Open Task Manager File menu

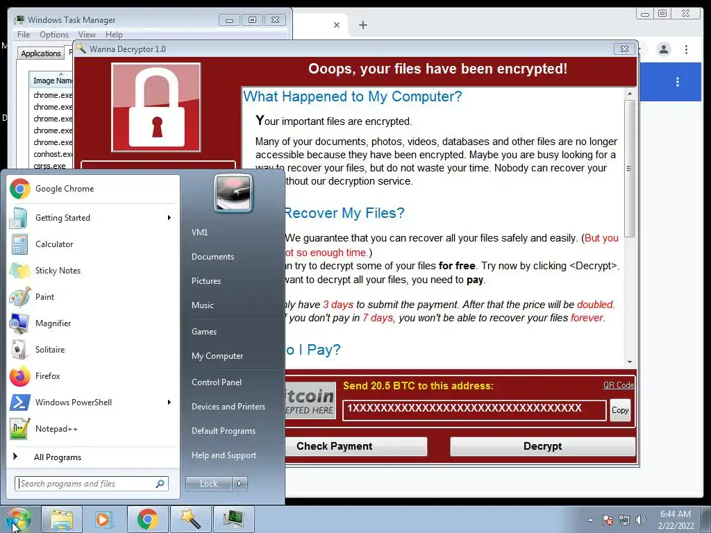[24, 35]
